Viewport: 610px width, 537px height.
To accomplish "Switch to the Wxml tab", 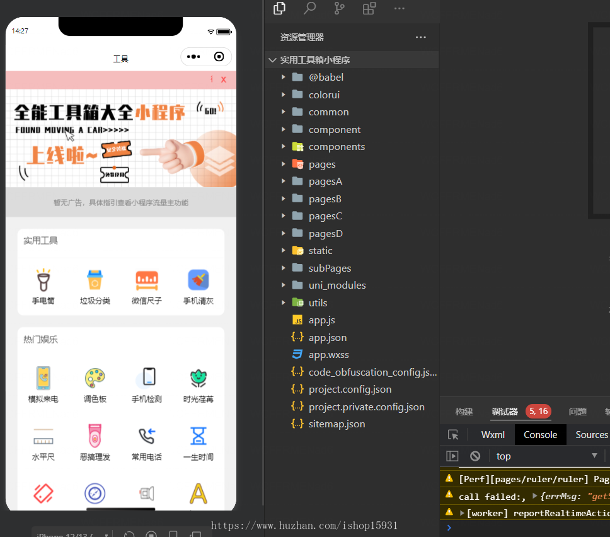I will coord(493,435).
